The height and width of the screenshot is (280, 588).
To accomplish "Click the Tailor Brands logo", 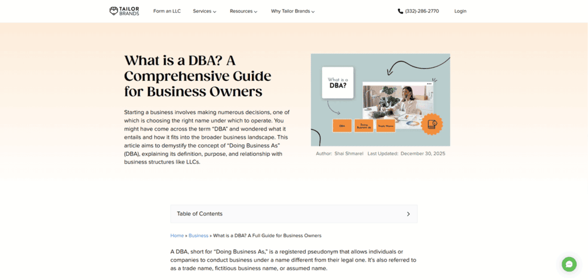I will pyautogui.click(x=124, y=11).
